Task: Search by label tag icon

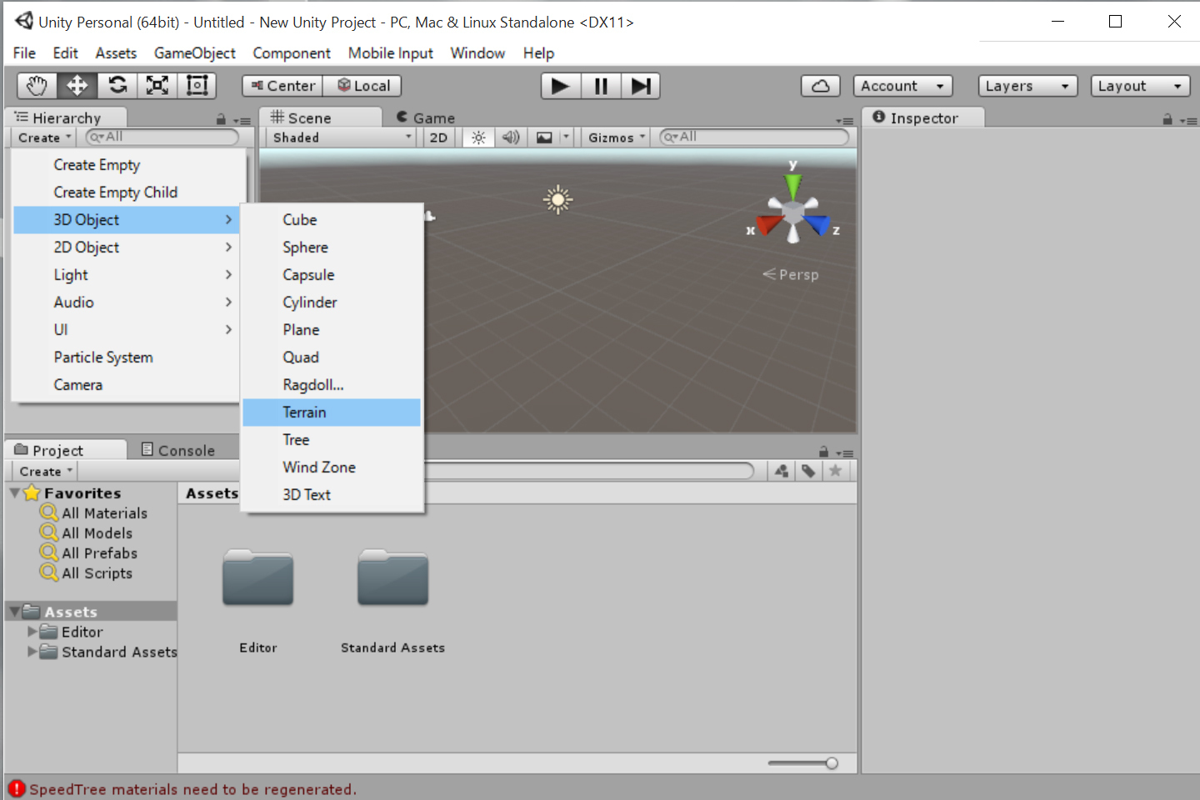Action: (x=808, y=471)
